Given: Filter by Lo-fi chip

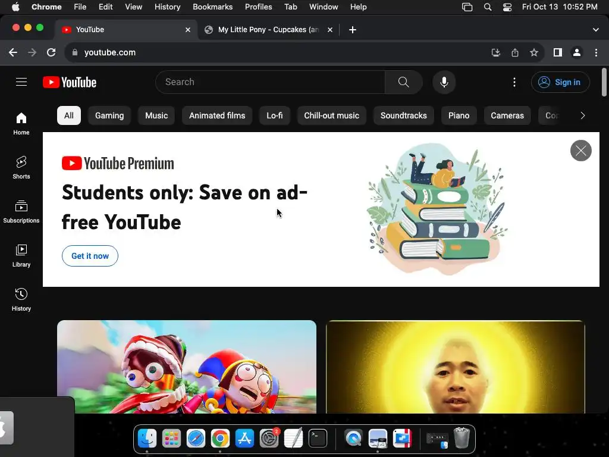Looking at the screenshot, I should [x=275, y=115].
